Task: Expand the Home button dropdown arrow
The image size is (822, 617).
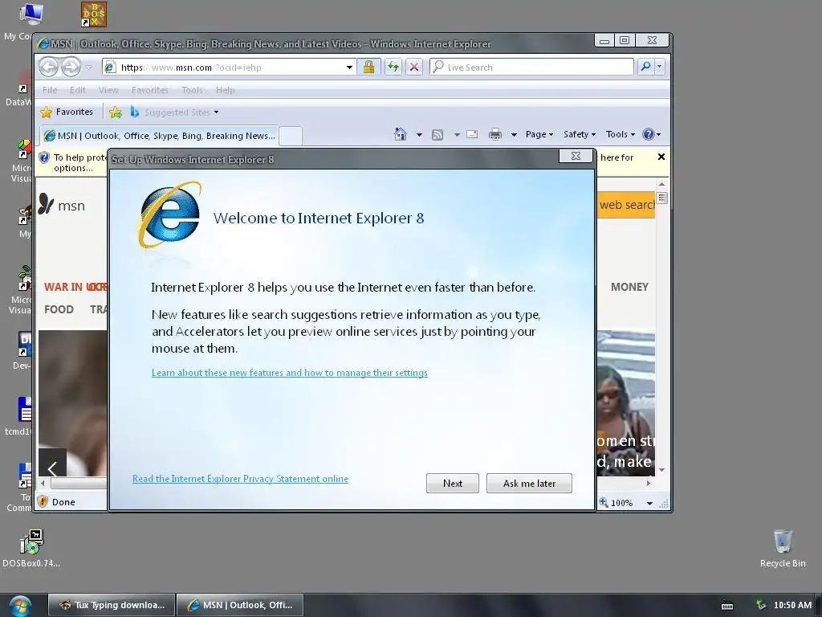Action: coord(419,135)
